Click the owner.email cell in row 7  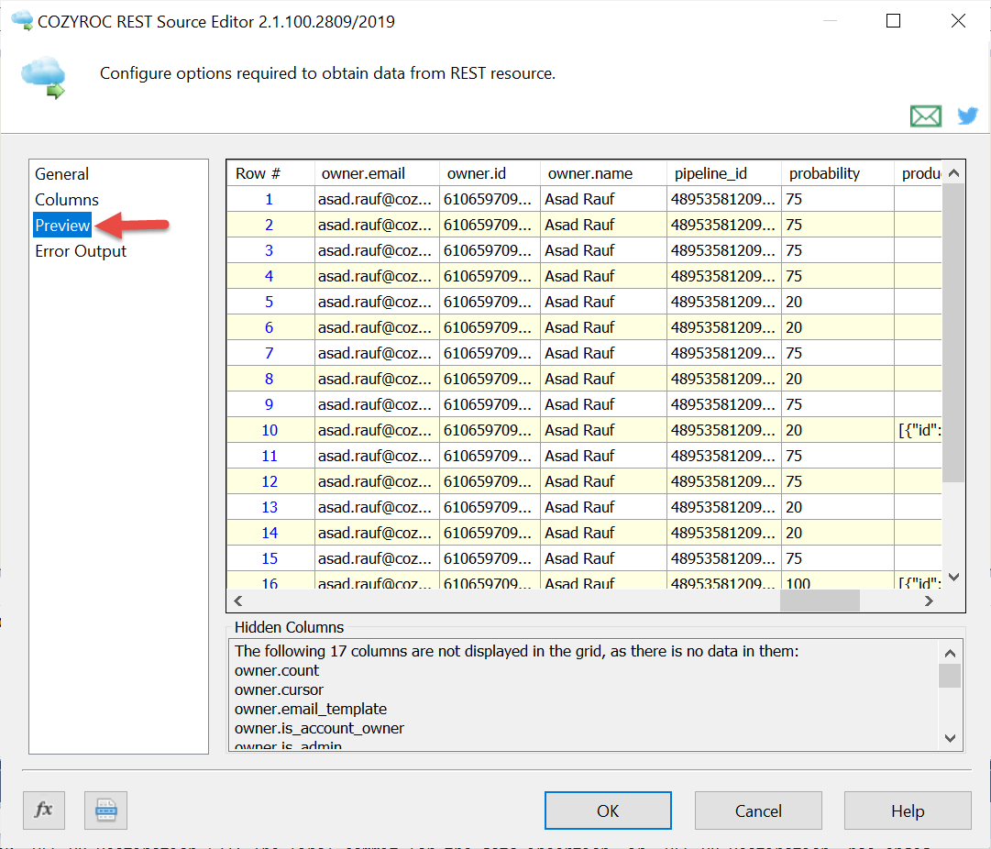(x=377, y=353)
